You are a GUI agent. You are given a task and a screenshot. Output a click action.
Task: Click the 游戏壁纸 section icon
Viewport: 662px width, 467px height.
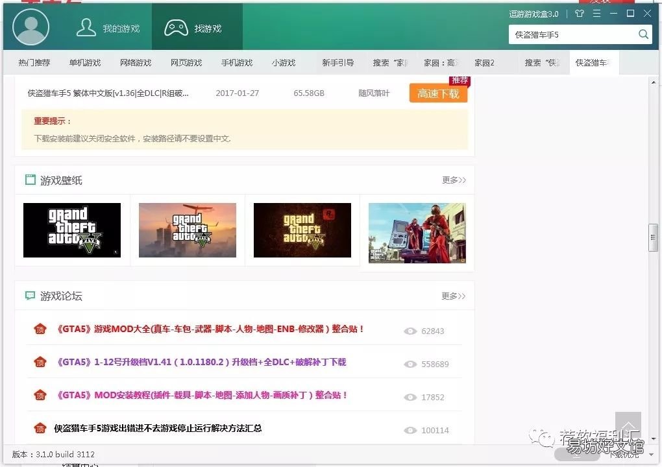(x=31, y=180)
